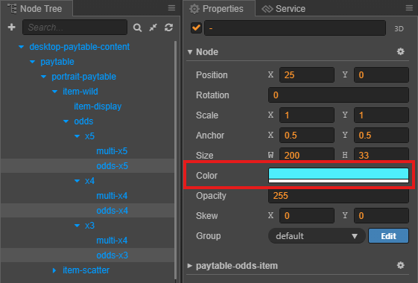This screenshot has height=283, width=418.
Task: Click the Size W field
Action: click(x=307, y=154)
